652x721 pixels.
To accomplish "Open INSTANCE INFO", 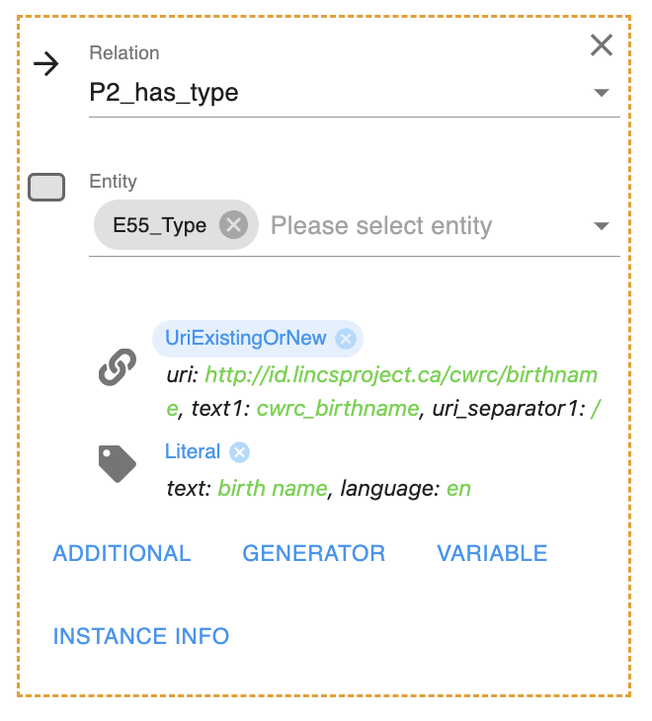I will point(141,636).
